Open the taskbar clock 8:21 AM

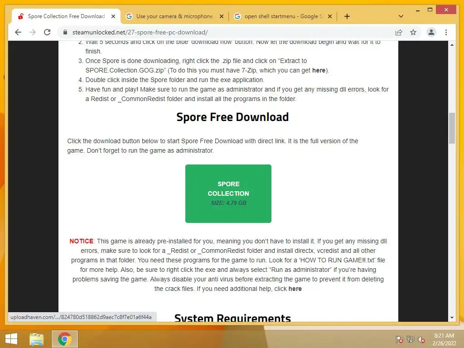point(444,339)
